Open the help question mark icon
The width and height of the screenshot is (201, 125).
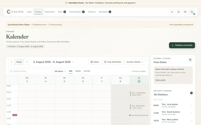pos(179,12)
